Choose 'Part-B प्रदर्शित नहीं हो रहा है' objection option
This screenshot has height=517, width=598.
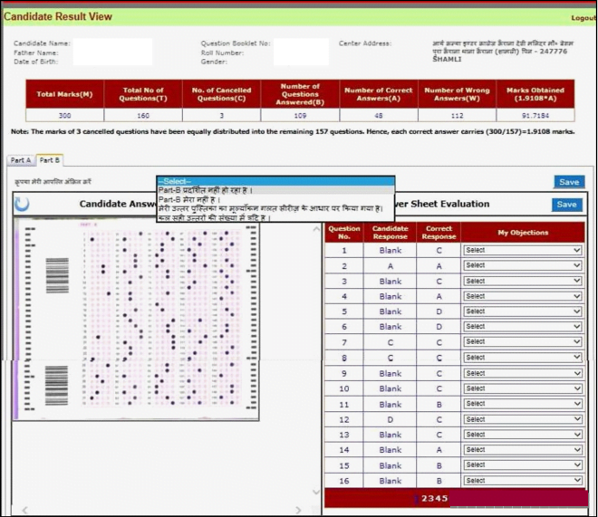[x=275, y=190]
